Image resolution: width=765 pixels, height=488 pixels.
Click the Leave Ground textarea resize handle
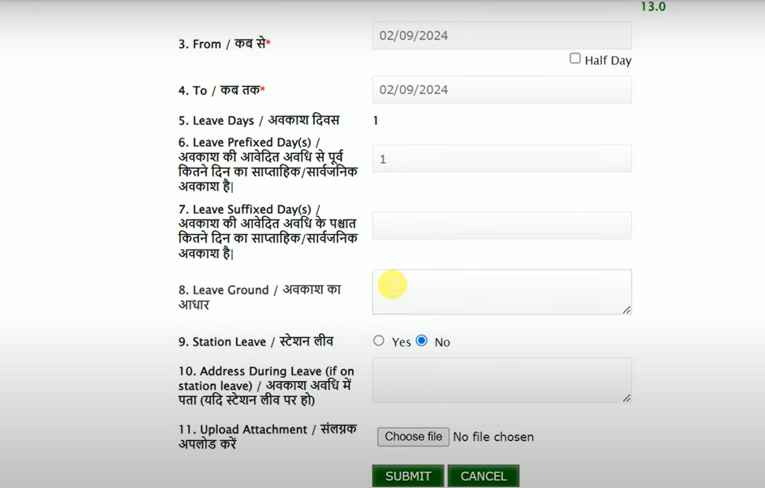coord(626,310)
